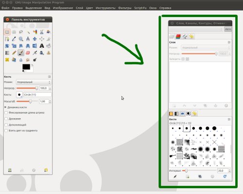Expand the 'Динамика кисти' section
The width and height of the screenshot is (243, 194).
(x=5, y=107)
